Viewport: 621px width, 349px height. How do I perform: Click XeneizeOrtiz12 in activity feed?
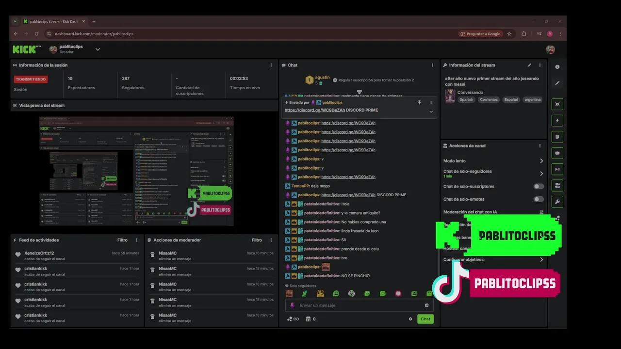[39, 253]
